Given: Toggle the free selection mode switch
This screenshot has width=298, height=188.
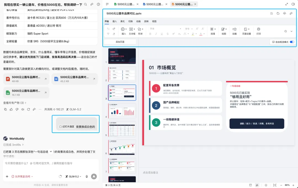Looking at the screenshot, I should point(292,42).
